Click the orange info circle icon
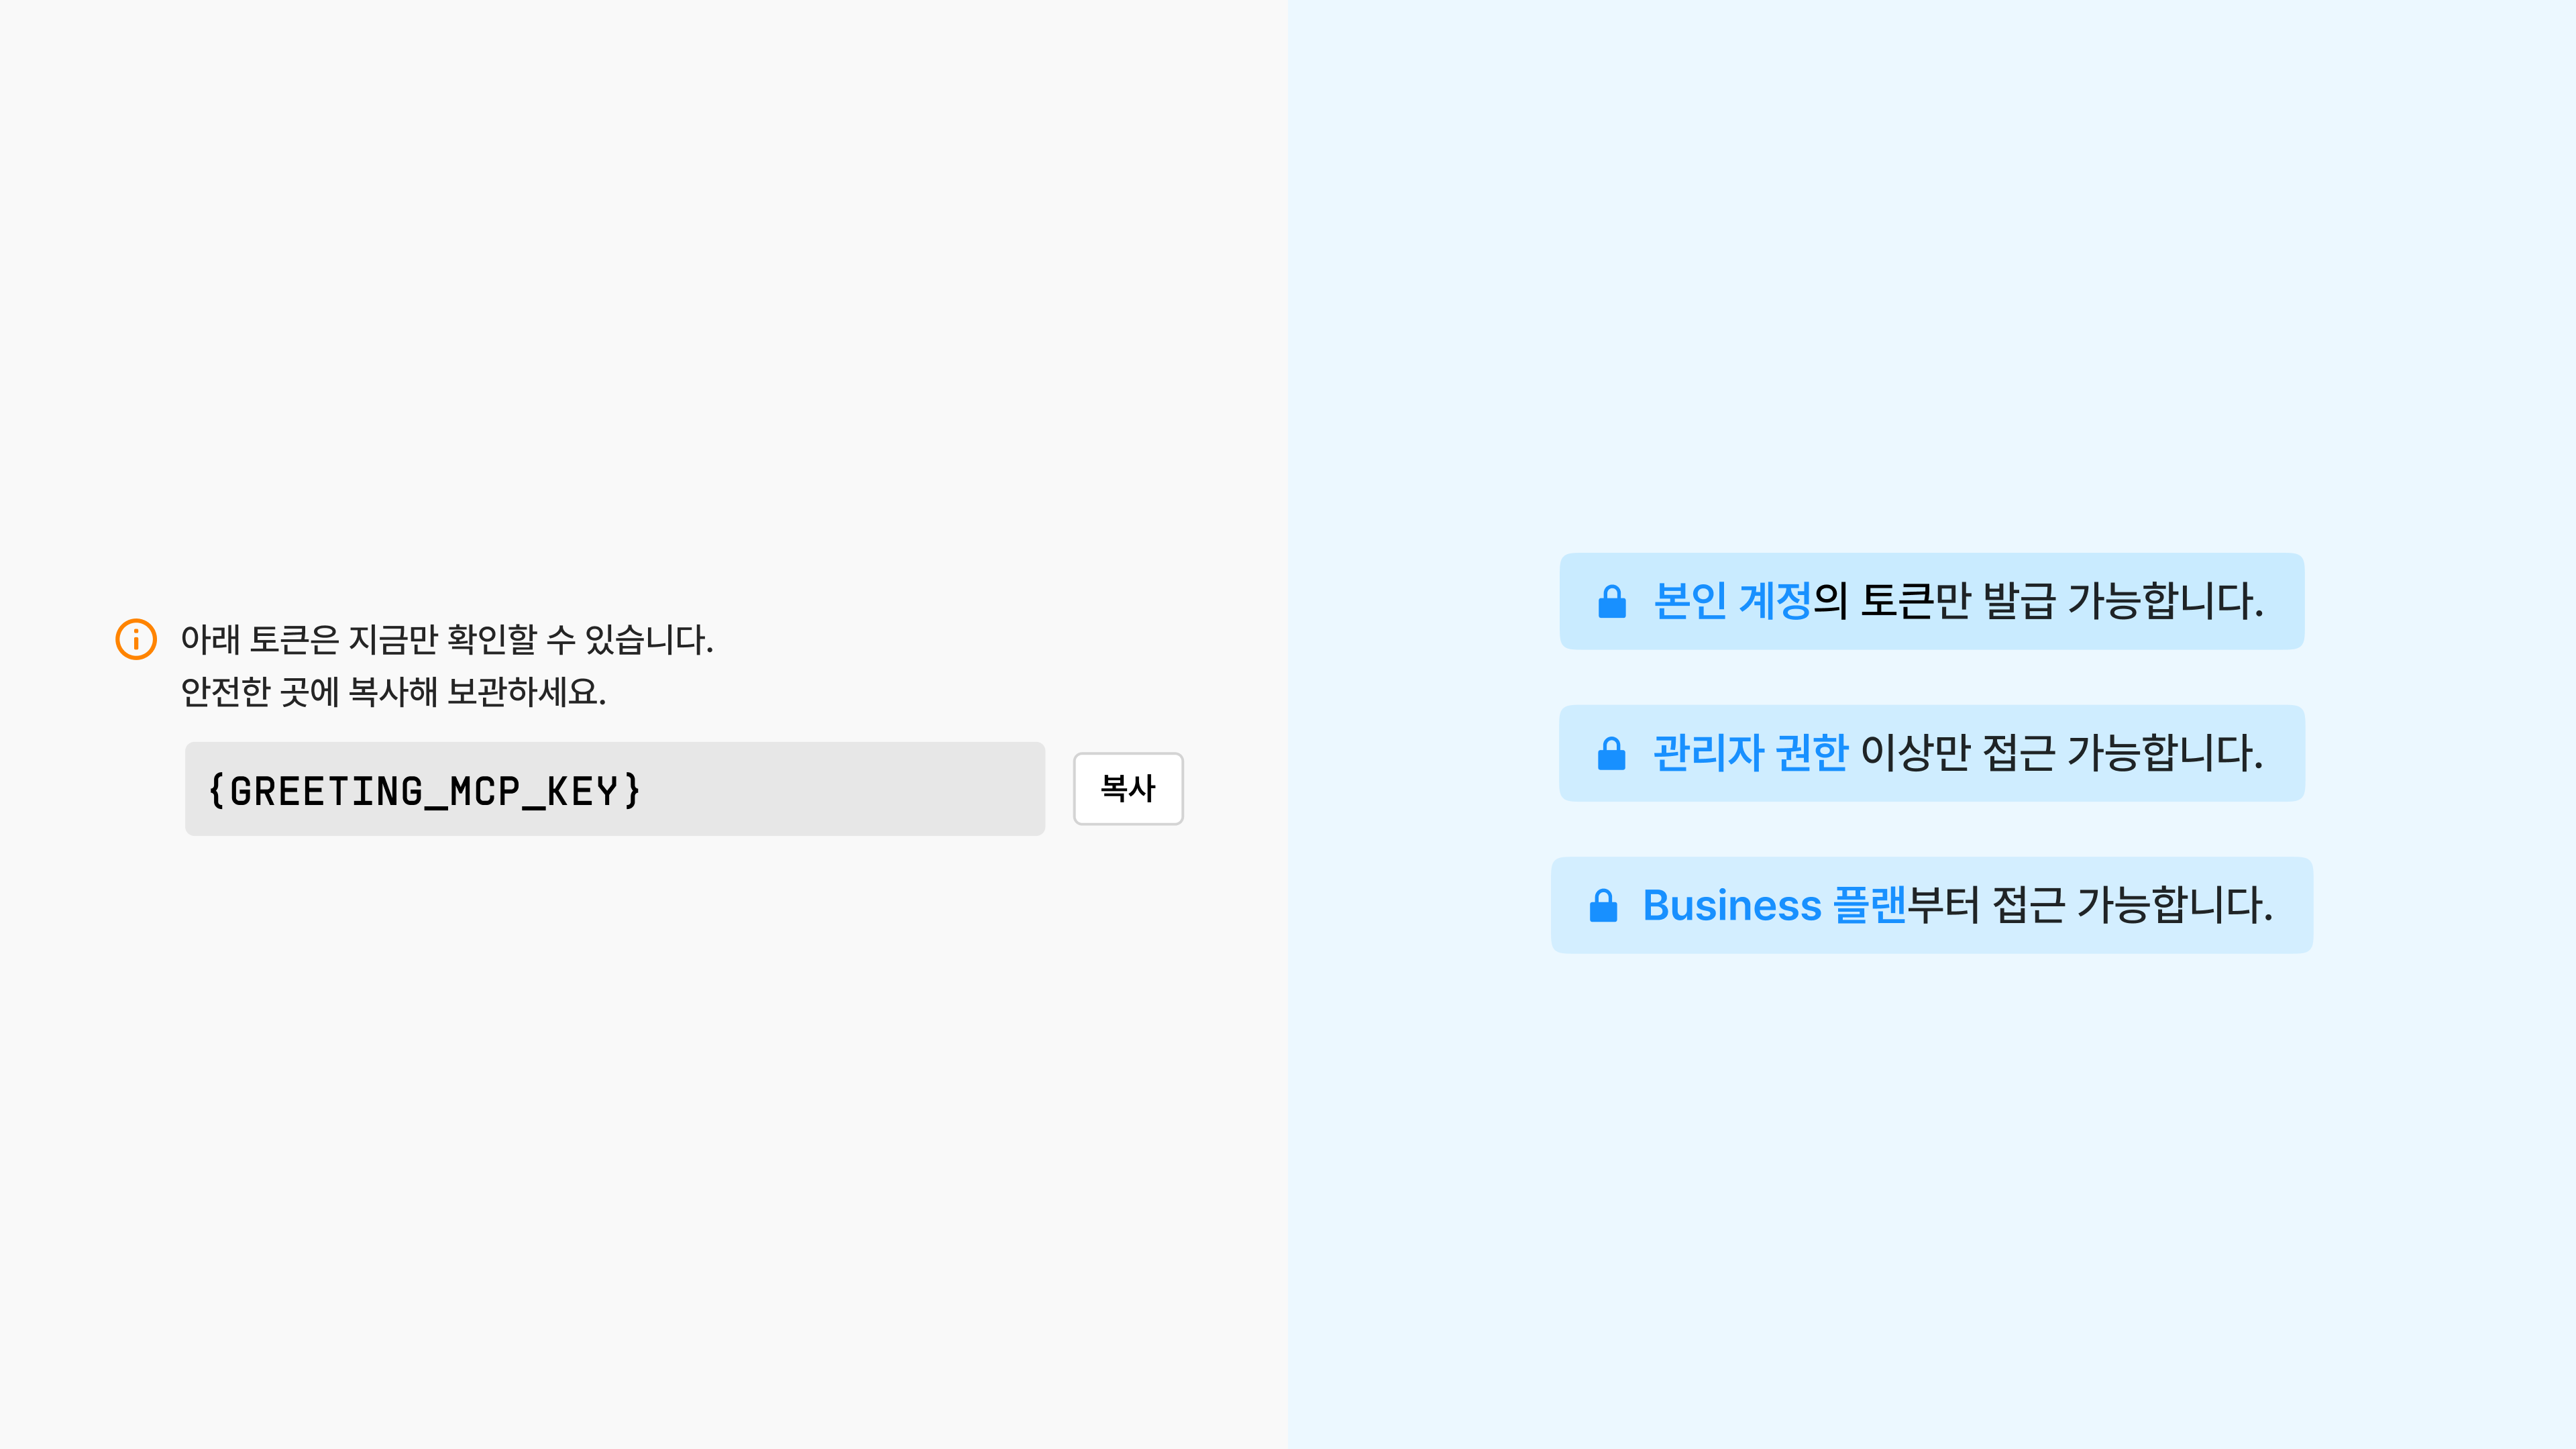The height and width of the screenshot is (1449, 2576). point(136,639)
